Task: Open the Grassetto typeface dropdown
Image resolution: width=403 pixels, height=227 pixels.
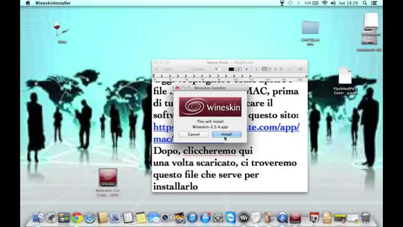Action: [201, 69]
